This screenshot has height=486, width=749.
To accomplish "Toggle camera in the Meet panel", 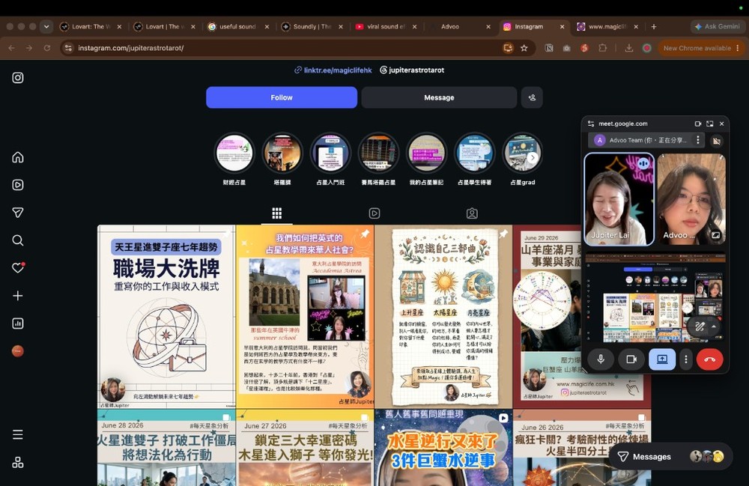I will coord(631,359).
